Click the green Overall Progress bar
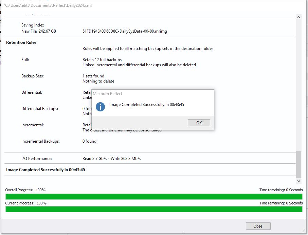The width and height of the screenshot is (308, 235). pyautogui.click(x=154, y=197)
